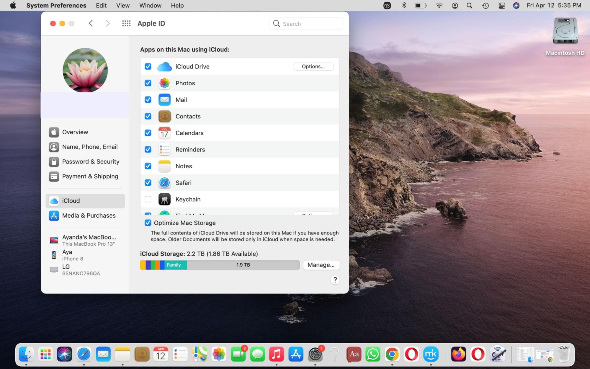Click the battery status icon
Viewport: 590px width, 369px height.
pos(421,5)
